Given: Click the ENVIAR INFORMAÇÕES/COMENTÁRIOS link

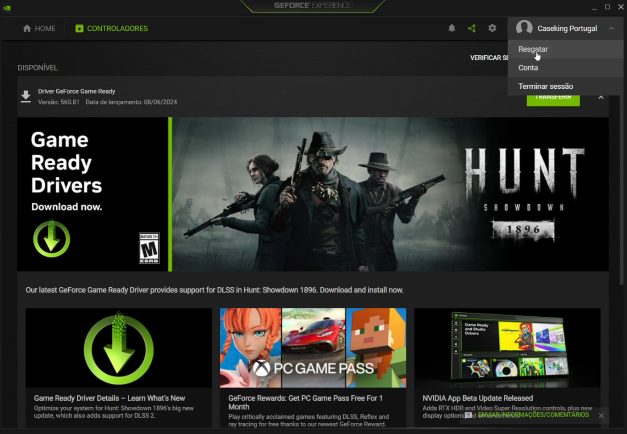Looking at the screenshot, I should 534,415.
